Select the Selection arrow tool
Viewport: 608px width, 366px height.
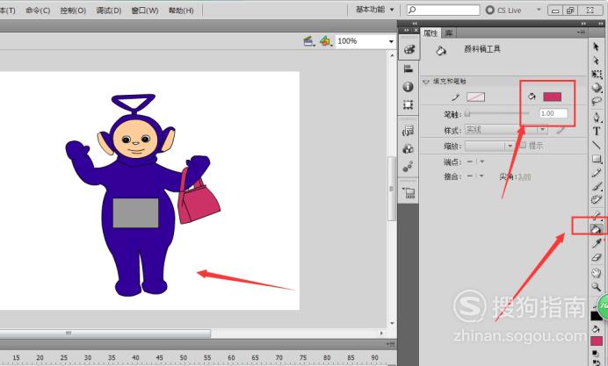tap(597, 47)
